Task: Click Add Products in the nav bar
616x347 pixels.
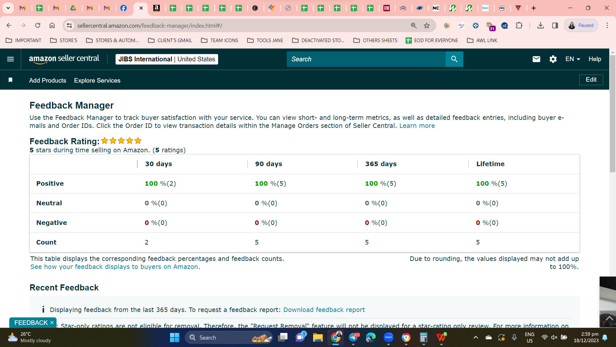Action: [47, 80]
